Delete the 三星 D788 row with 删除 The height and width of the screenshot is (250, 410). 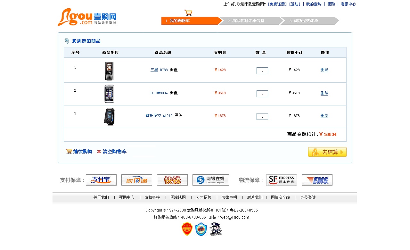[324, 70]
